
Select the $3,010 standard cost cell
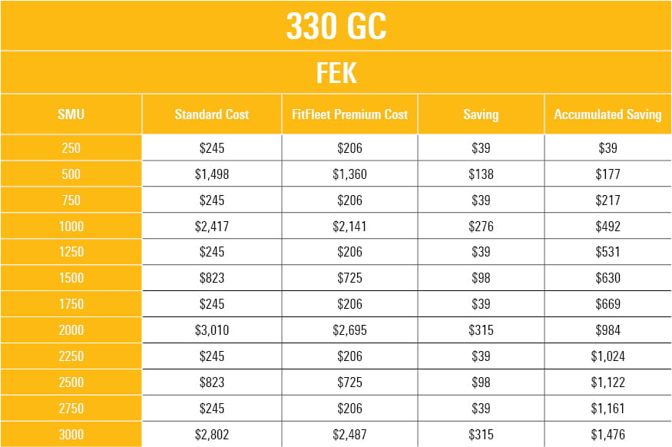tap(212, 330)
